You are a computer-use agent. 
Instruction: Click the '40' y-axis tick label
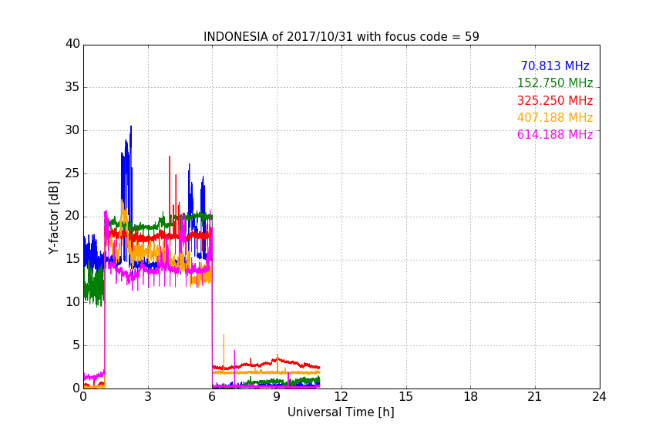point(72,44)
